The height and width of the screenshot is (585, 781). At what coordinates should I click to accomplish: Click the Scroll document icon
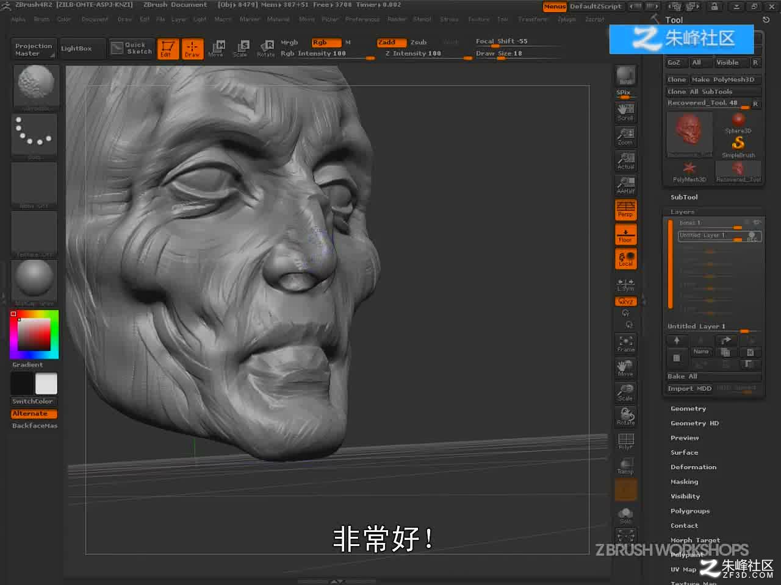625,112
